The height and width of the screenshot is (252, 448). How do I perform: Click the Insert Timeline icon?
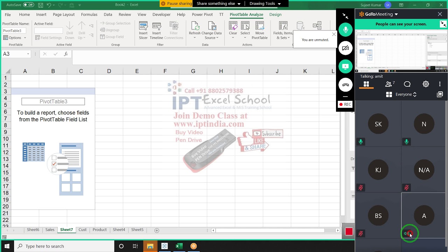click(156, 26)
